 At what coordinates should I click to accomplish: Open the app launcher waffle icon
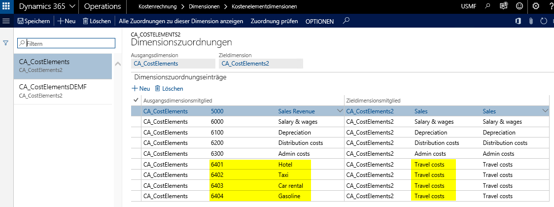coord(6,6)
